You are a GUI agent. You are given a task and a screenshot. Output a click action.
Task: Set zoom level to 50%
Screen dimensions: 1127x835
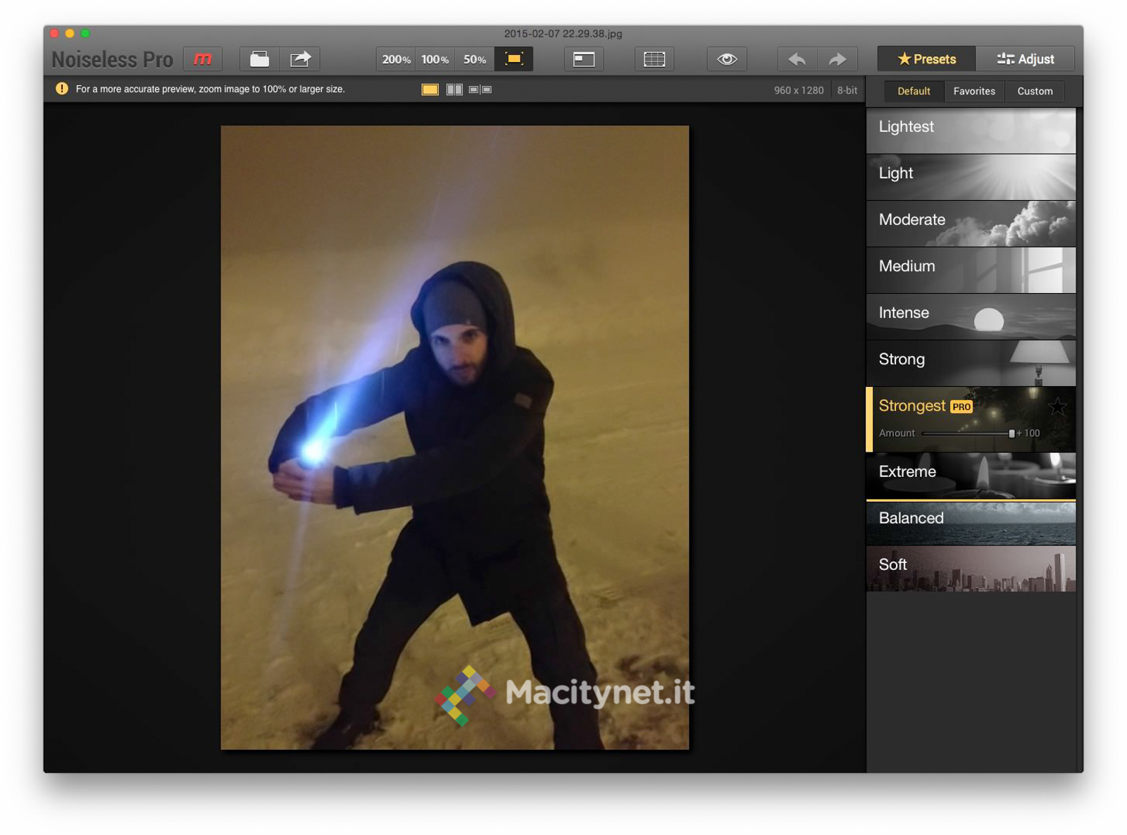(x=475, y=59)
